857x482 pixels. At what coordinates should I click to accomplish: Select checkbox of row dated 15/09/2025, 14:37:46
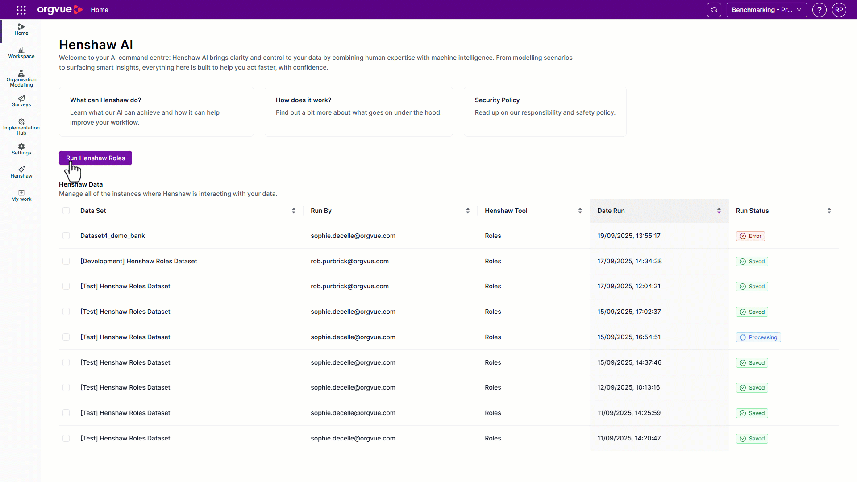tap(66, 362)
